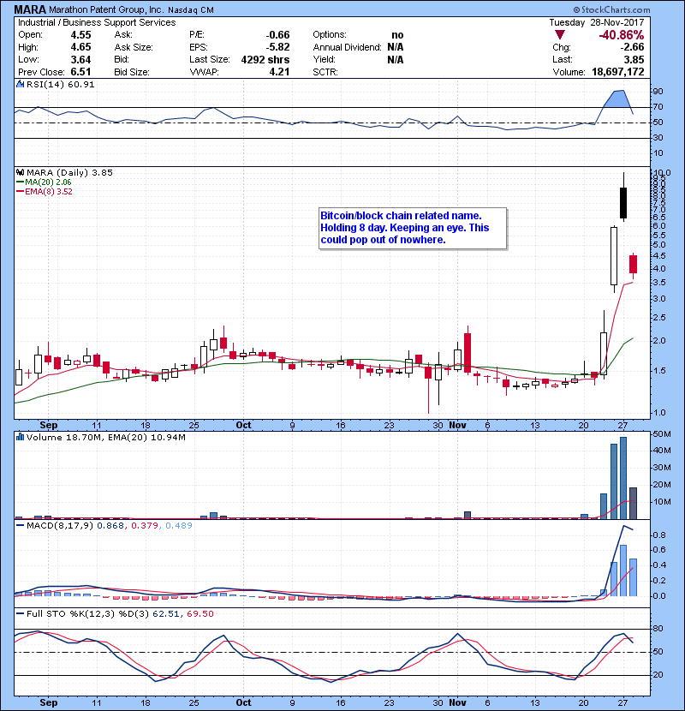Click the tallest MACD histogram bar

[x=623, y=571]
